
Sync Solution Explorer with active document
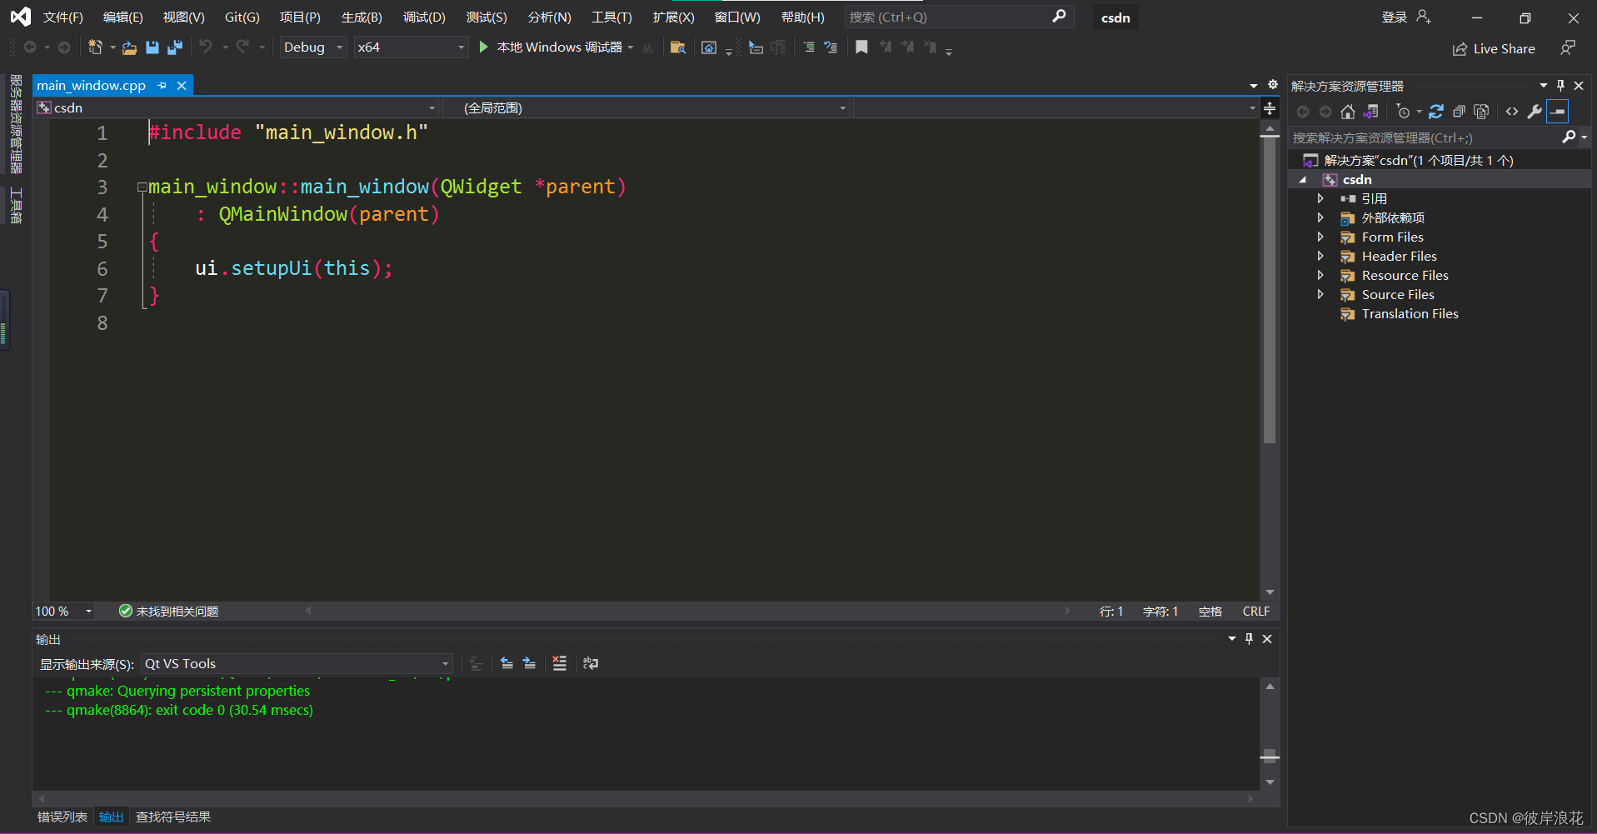[1372, 111]
